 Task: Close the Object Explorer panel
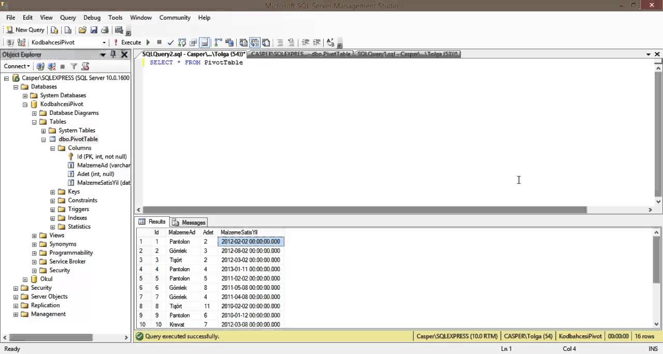(x=124, y=54)
